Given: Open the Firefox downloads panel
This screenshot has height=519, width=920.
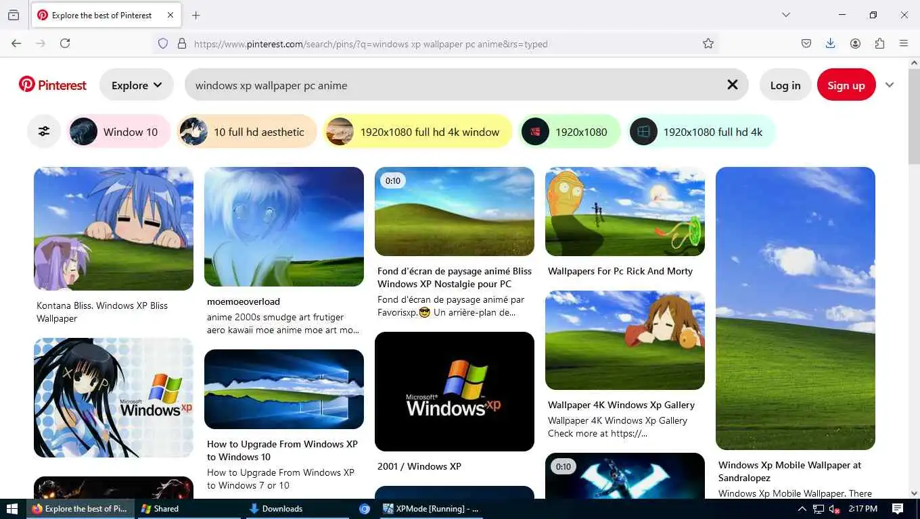Looking at the screenshot, I should tap(831, 43).
